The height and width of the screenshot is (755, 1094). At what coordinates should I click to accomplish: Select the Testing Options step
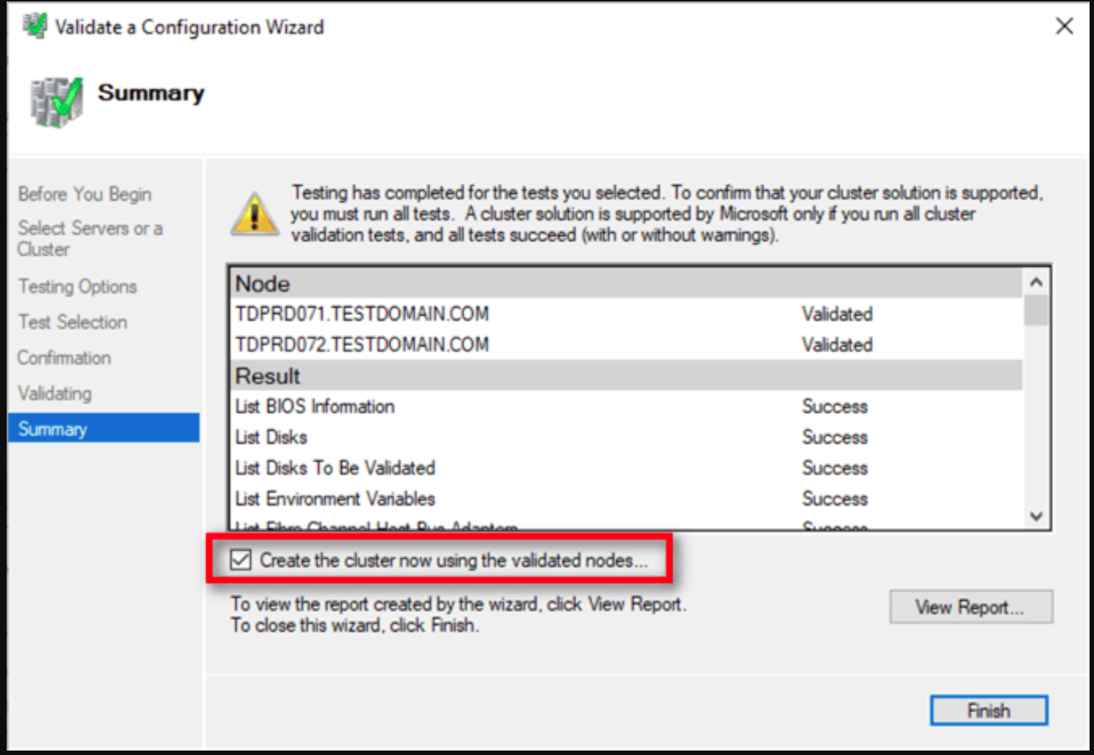[77, 286]
